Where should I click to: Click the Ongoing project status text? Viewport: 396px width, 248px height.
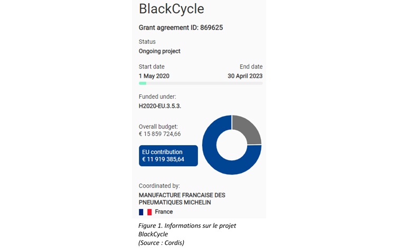159,51
